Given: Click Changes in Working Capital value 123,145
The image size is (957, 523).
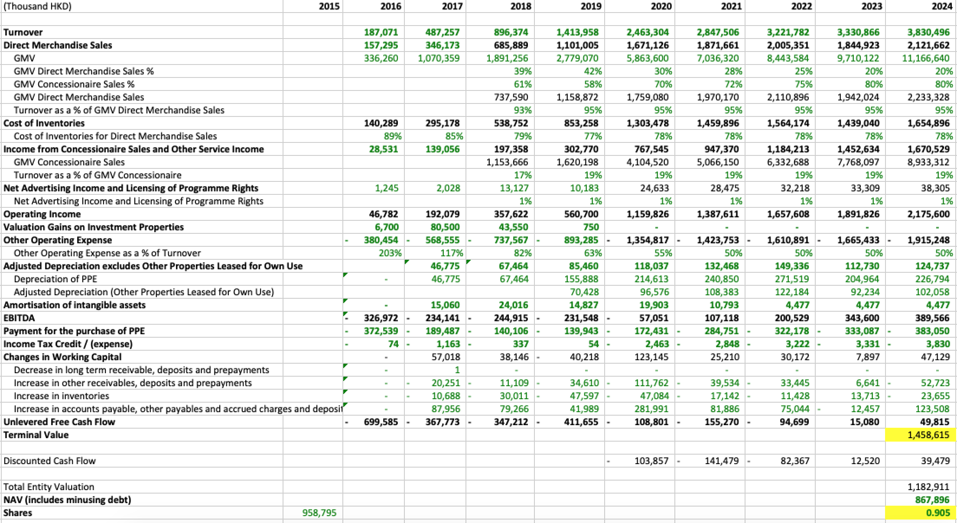Looking at the screenshot, I should tap(651, 357).
